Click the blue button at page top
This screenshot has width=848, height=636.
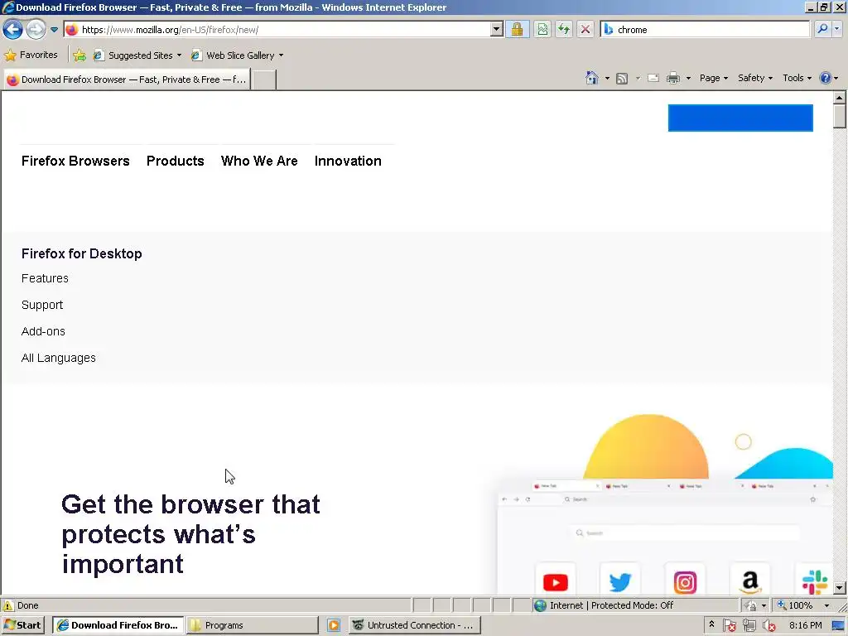(740, 118)
